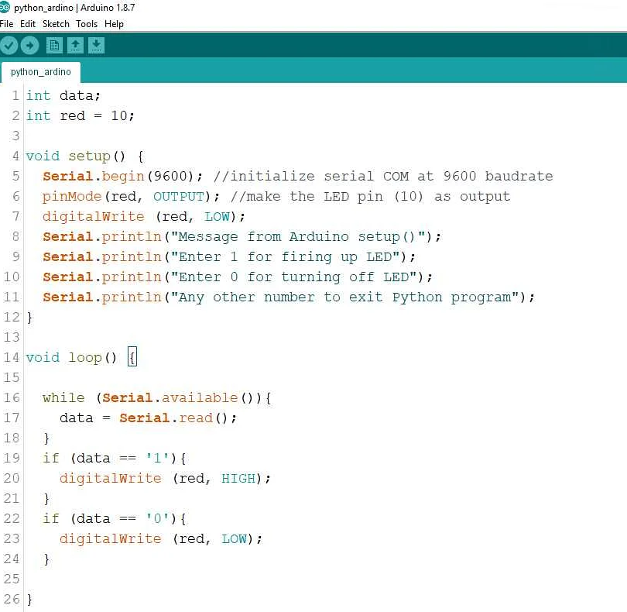Open the Edit menu
This screenshot has height=612, width=627.
coord(28,24)
